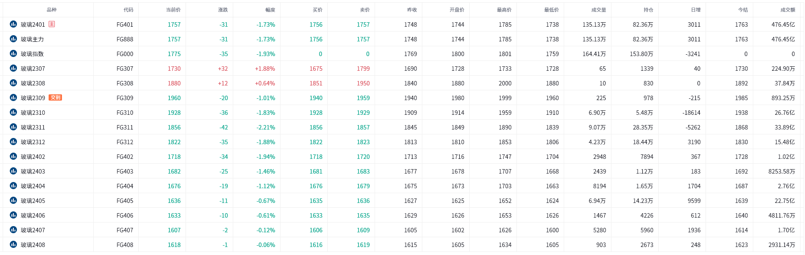Click the 成交额 column header

788,10
